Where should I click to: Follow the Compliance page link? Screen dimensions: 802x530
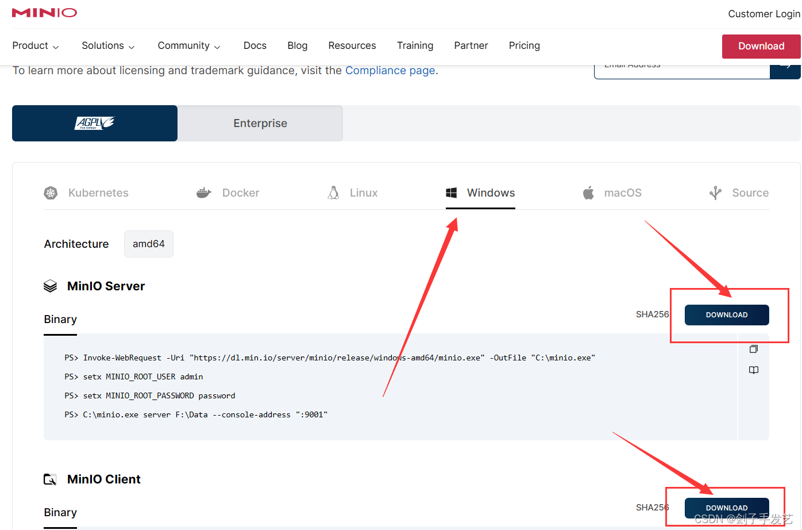pos(390,70)
